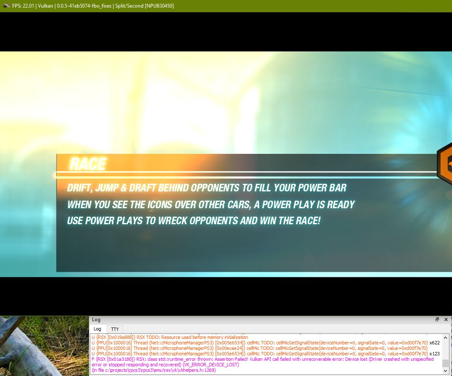Click the 'RSX: class std::runtime_error thrown' line
Screen dimensions: 452x376
point(263,359)
